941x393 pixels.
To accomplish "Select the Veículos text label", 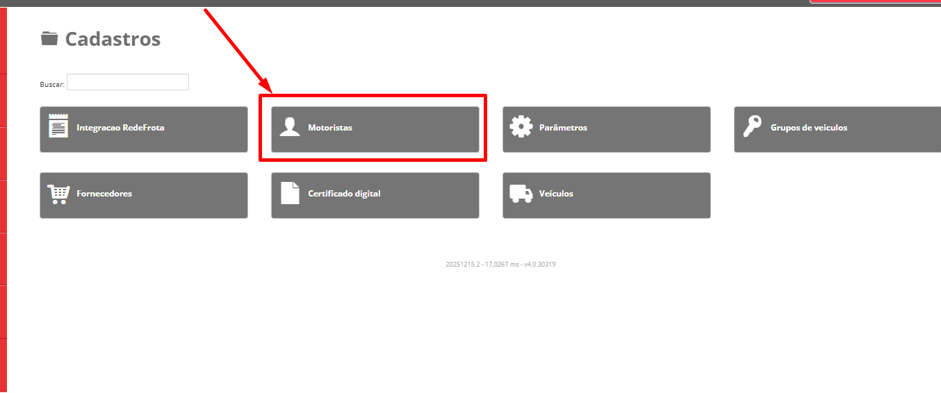I will (556, 194).
